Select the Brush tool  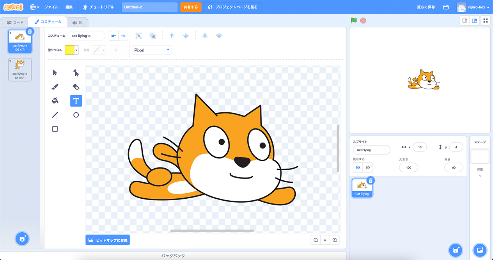click(x=55, y=87)
